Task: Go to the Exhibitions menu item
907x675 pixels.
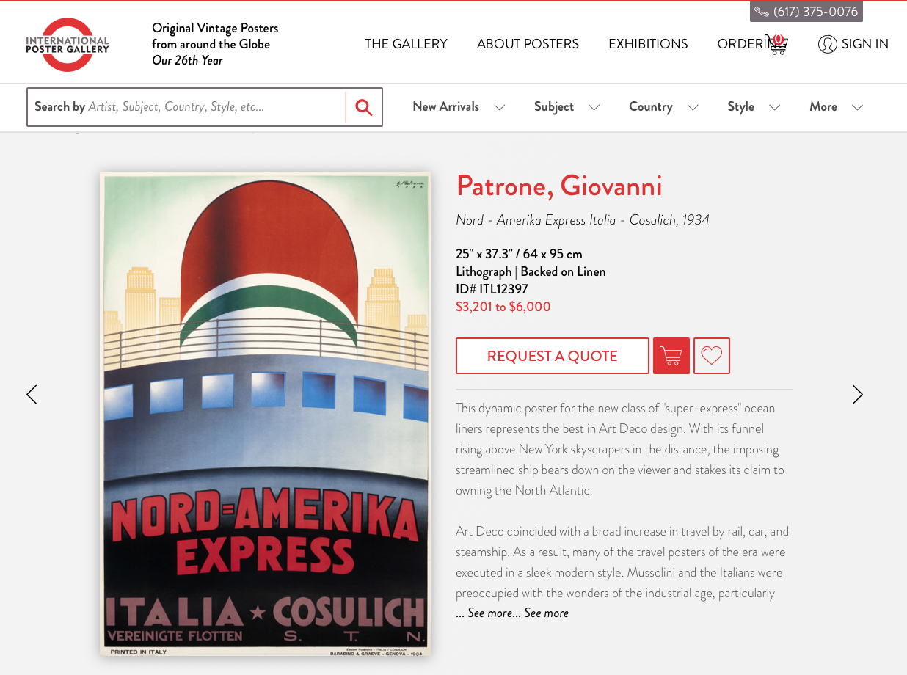Action: click(x=648, y=44)
